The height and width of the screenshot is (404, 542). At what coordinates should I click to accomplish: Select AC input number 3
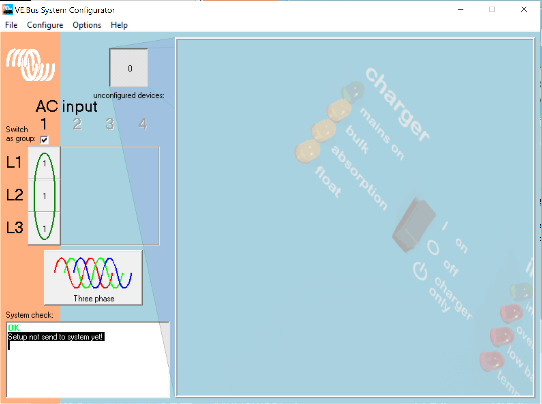[x=110, y=124]
